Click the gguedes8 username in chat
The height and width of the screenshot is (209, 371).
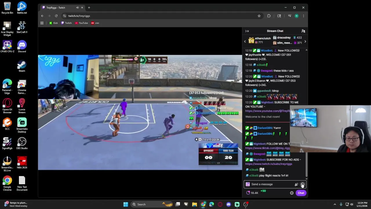pyautogui.click(x=264, y=91)
